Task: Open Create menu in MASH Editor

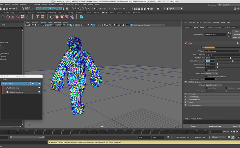Action: pos(4,80)
